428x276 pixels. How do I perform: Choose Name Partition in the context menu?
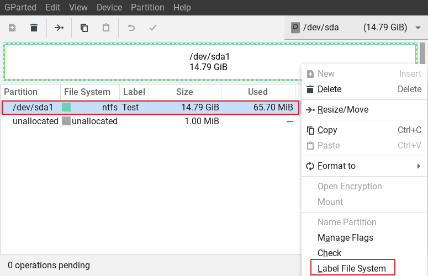(x=347, y=222)
